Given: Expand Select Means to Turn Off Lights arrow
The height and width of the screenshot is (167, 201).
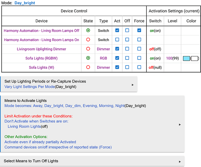Looking at the screenshot, I should pos(180,162).
